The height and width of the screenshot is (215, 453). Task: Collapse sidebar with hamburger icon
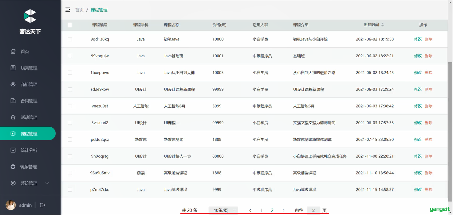(68, 10)
